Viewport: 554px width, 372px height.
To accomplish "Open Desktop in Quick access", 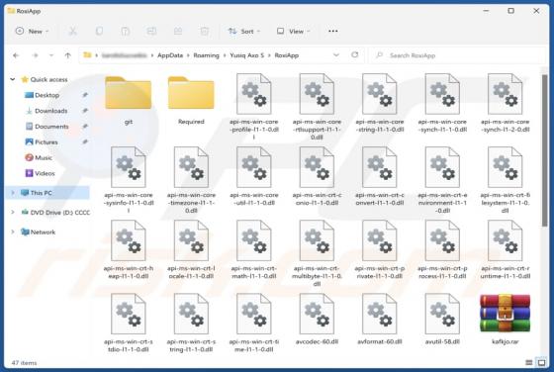I will point(46,95).
